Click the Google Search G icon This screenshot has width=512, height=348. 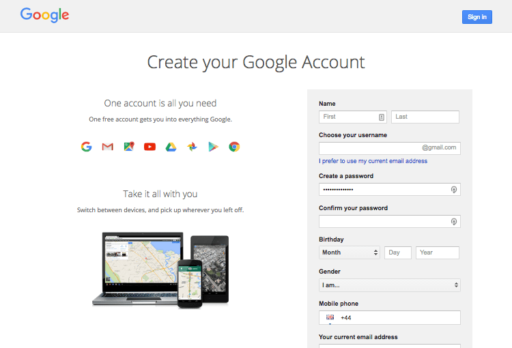(87, 147)
